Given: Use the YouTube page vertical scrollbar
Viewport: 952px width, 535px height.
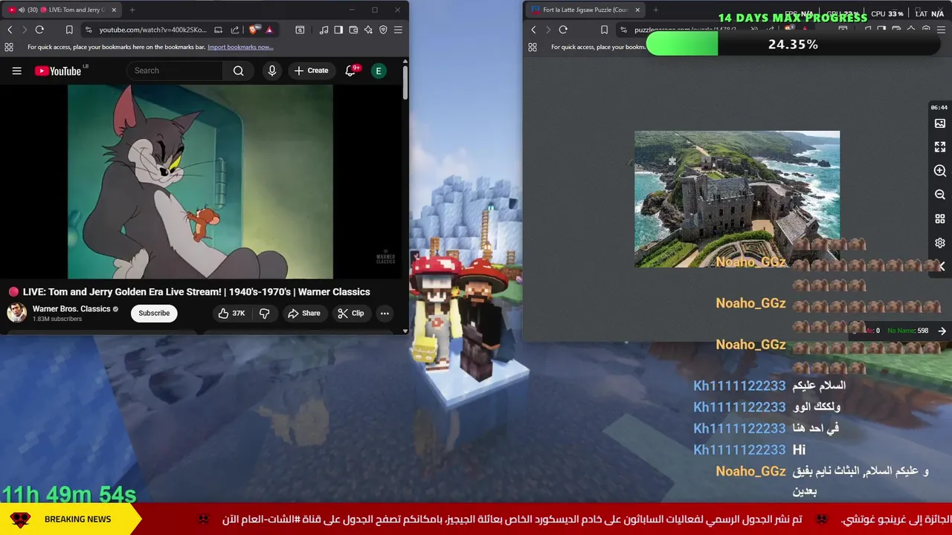Looking at the screenshot, I should coord(405,82).
